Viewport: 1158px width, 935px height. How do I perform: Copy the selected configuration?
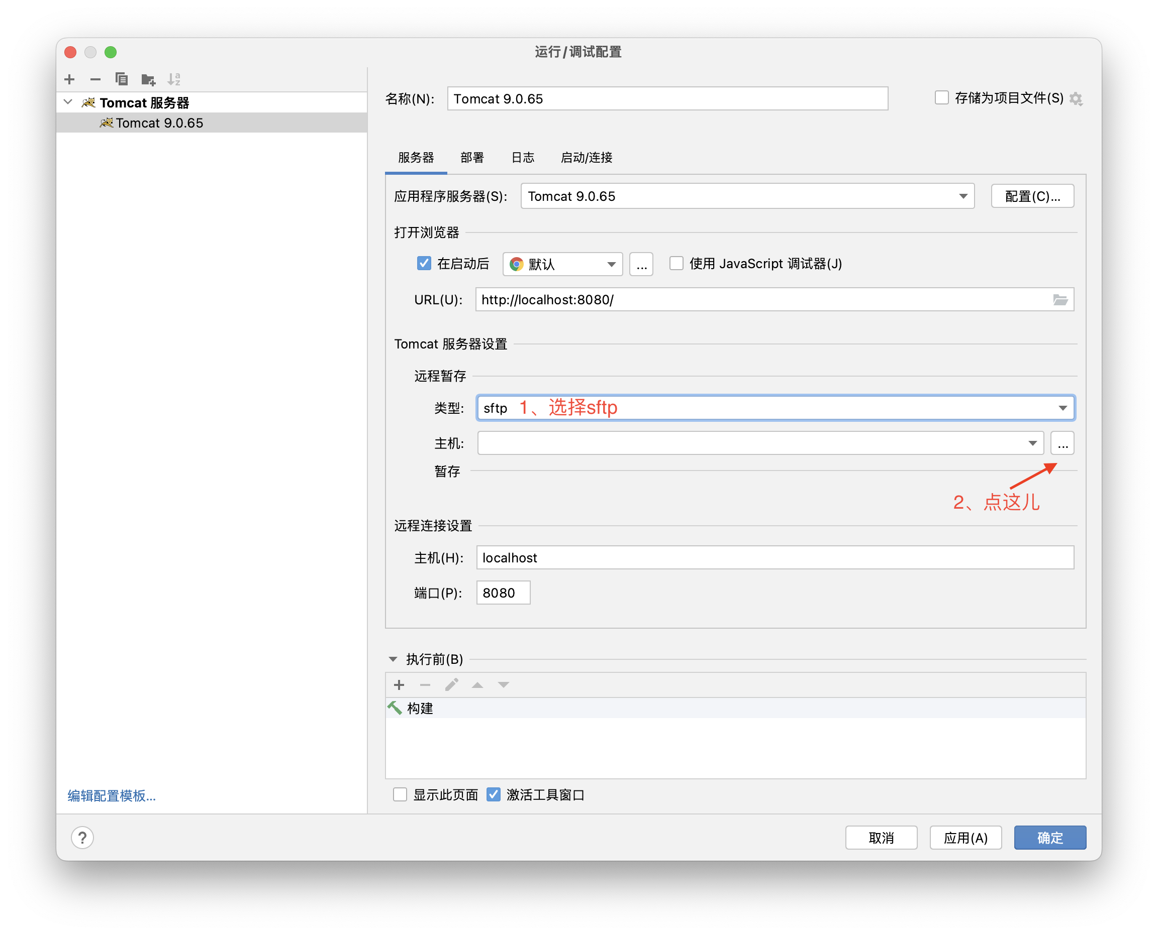click(x=121, y=80)
